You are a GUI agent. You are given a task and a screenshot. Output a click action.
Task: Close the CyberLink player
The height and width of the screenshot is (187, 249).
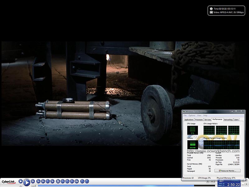[247, 184]
